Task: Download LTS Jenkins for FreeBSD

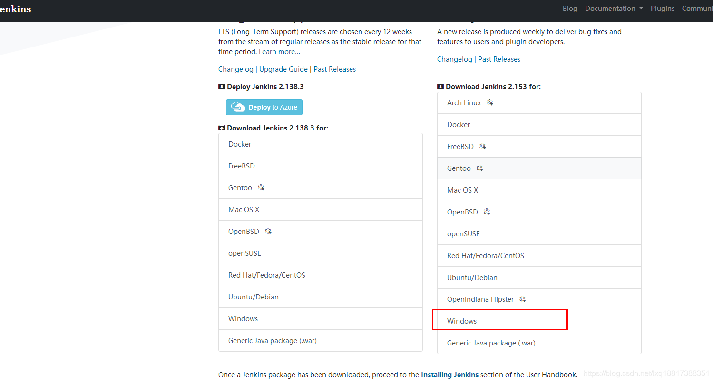Action: (x=321, y=166)
